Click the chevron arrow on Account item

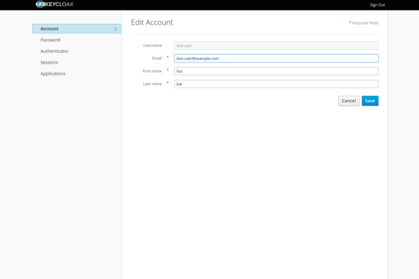click(x=115, y=29)
